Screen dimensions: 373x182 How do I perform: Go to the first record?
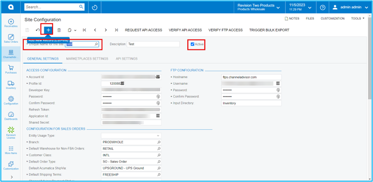coord(84,30)
